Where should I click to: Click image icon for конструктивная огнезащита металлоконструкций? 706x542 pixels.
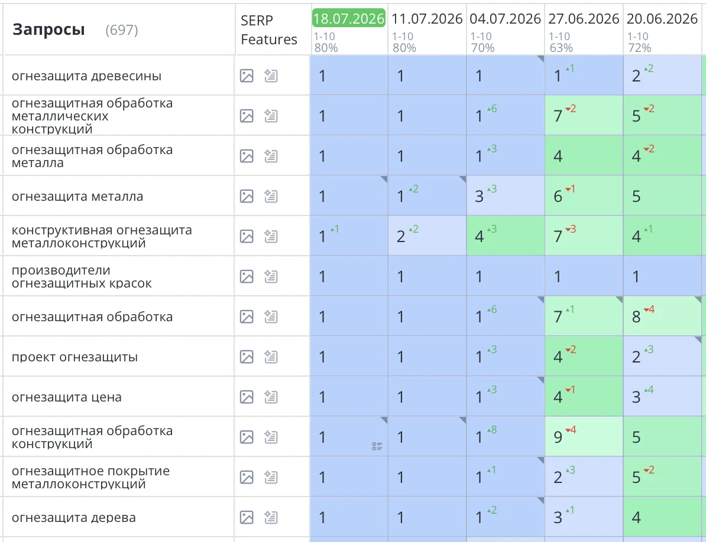point(247,236)
